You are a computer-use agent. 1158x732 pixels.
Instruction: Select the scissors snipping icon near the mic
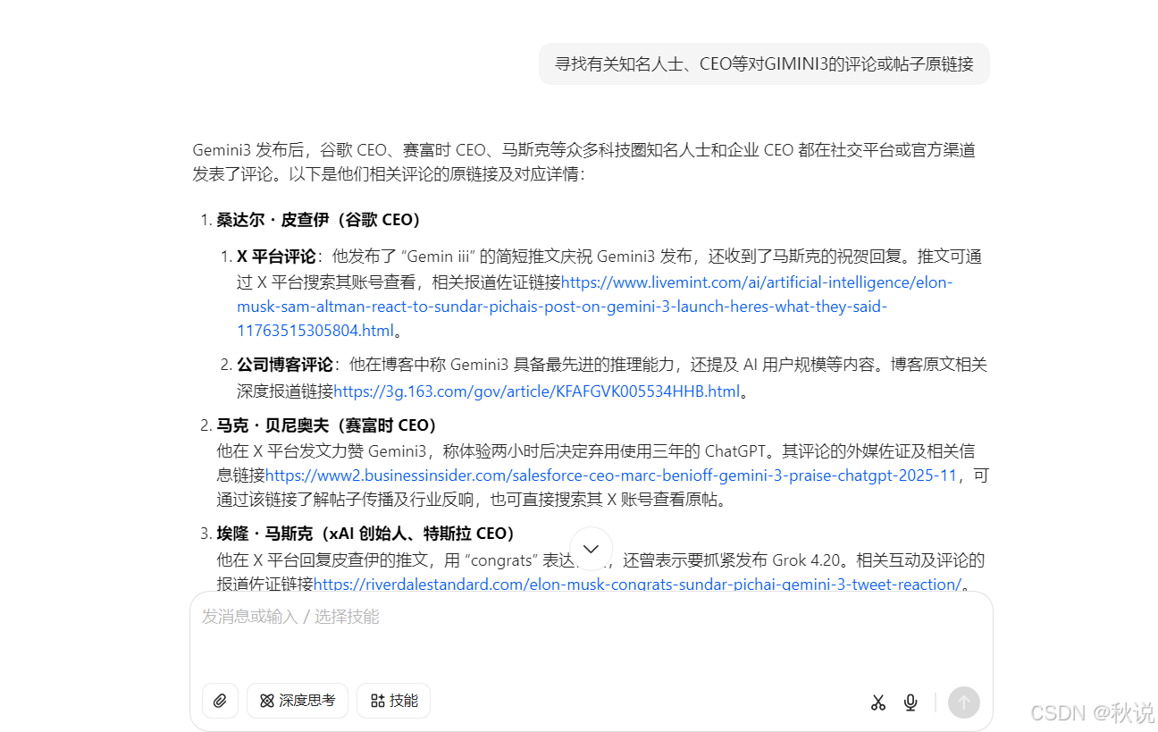coord(877,703)
